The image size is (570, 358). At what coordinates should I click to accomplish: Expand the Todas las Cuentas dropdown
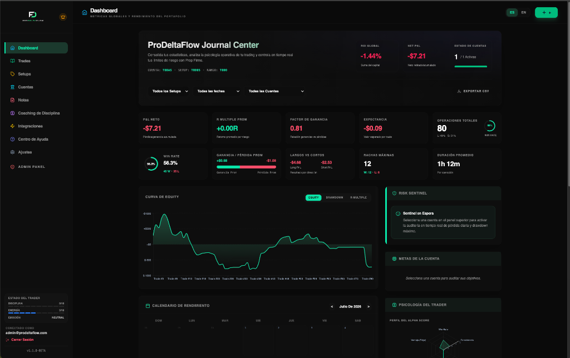pyautogui.click(x=276, y=91)
